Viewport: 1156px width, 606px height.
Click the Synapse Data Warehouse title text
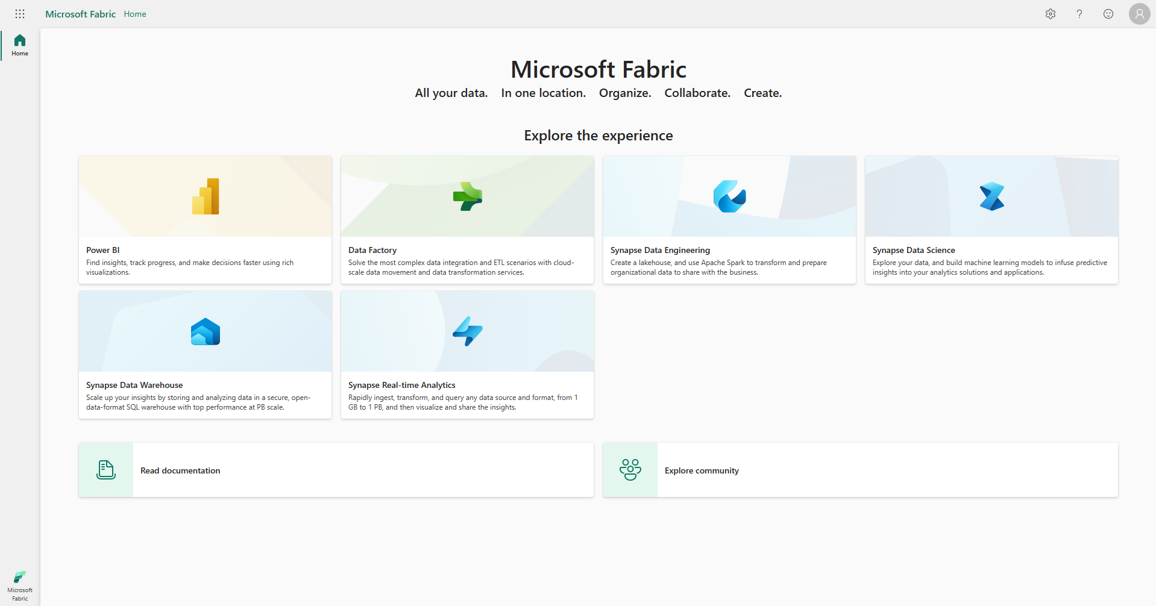click(x=134, y=385)
